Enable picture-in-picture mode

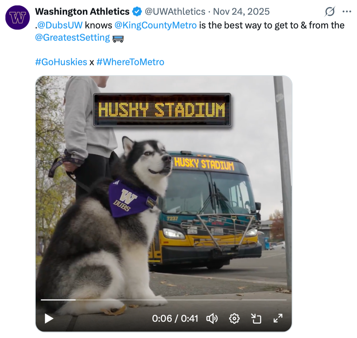click(256, 319)
